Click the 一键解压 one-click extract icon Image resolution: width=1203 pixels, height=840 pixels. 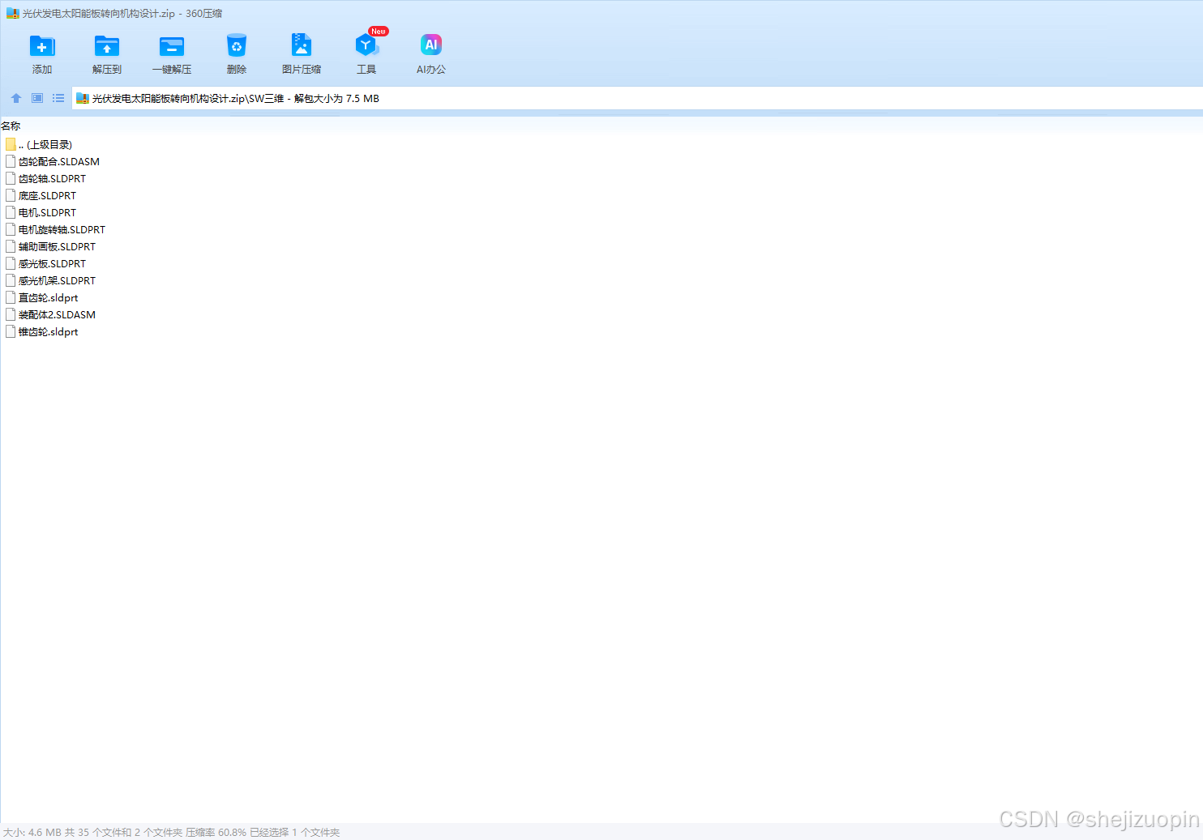172,46
